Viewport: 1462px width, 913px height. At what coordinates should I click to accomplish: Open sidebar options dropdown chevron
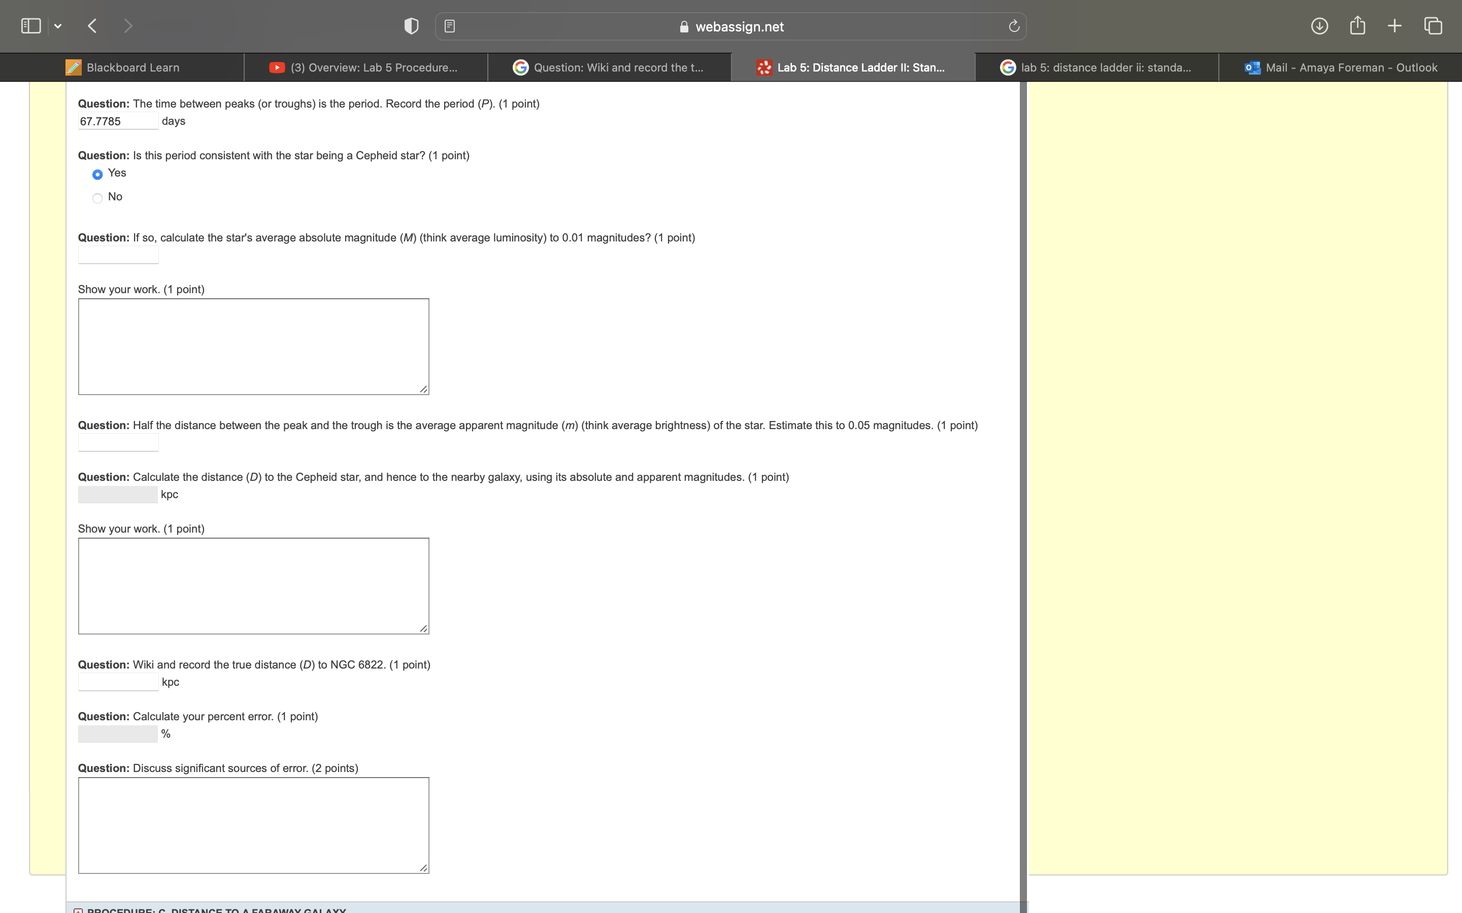58,26
